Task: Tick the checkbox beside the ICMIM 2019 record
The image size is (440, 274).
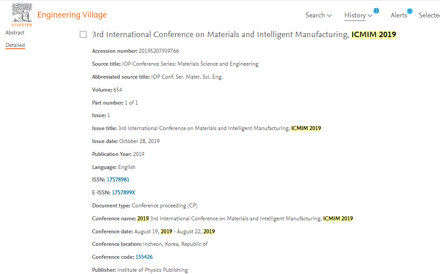Action: pyautogui.click(x=83, y=35)
